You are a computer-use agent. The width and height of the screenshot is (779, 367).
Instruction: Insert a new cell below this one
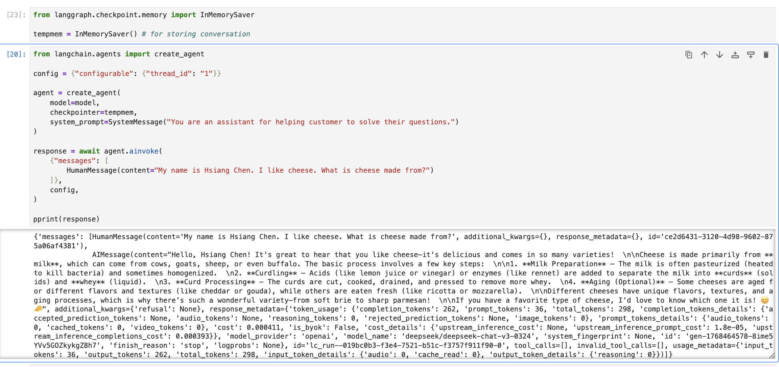pos(751,55)
